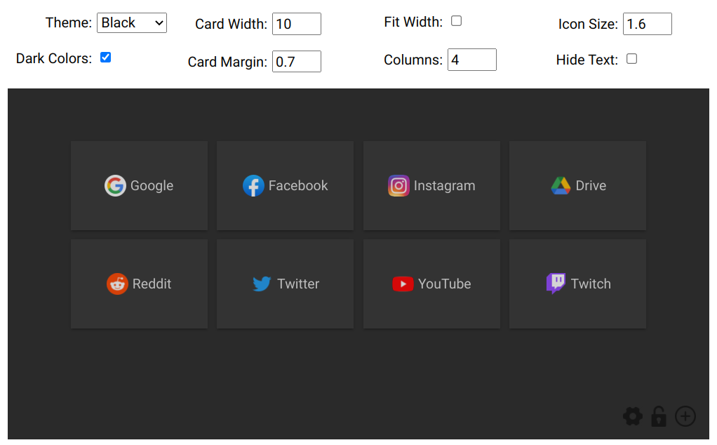
Task: Click the Drive card text label
Action: click(x=591, y=186)
